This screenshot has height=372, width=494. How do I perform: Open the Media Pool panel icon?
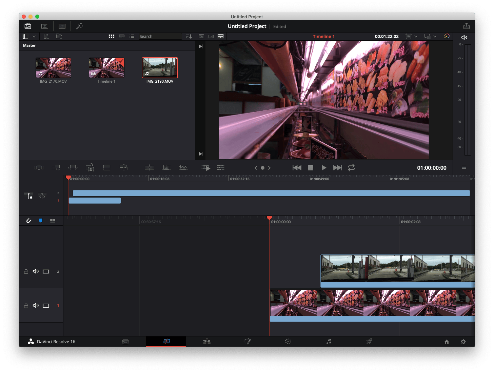coord(27,26)
